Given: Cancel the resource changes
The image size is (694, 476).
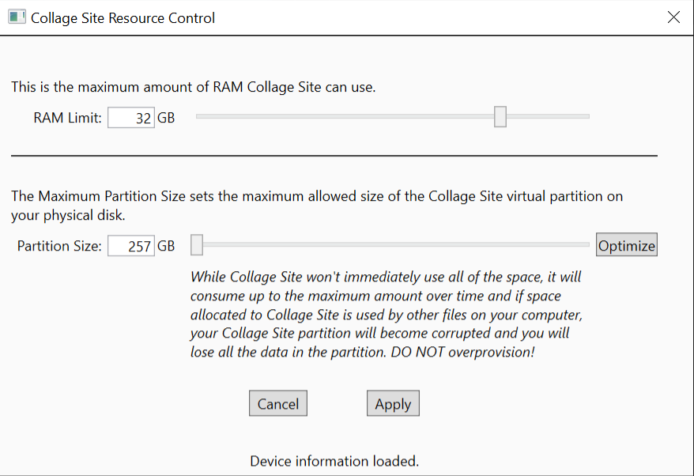Looking at the screenshot, I should coord(277,403).
